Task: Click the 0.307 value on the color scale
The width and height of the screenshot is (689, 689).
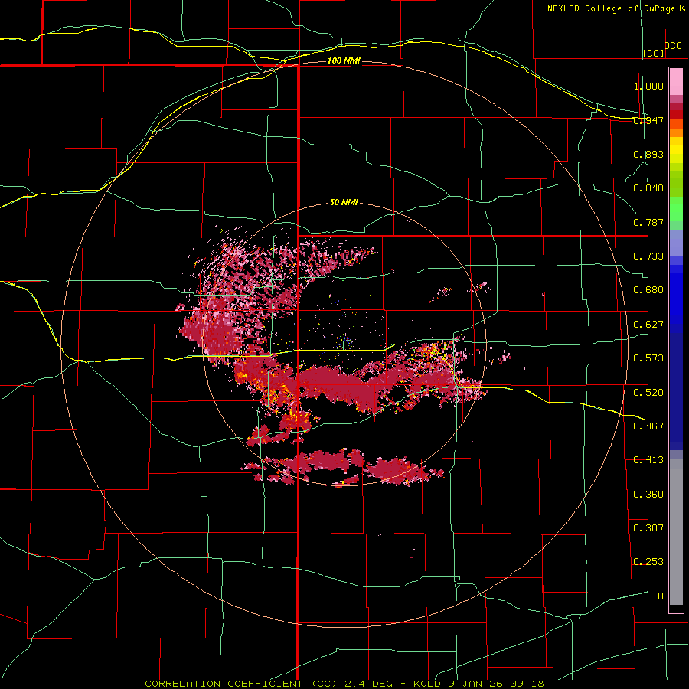Action: [x=648, y=528]
